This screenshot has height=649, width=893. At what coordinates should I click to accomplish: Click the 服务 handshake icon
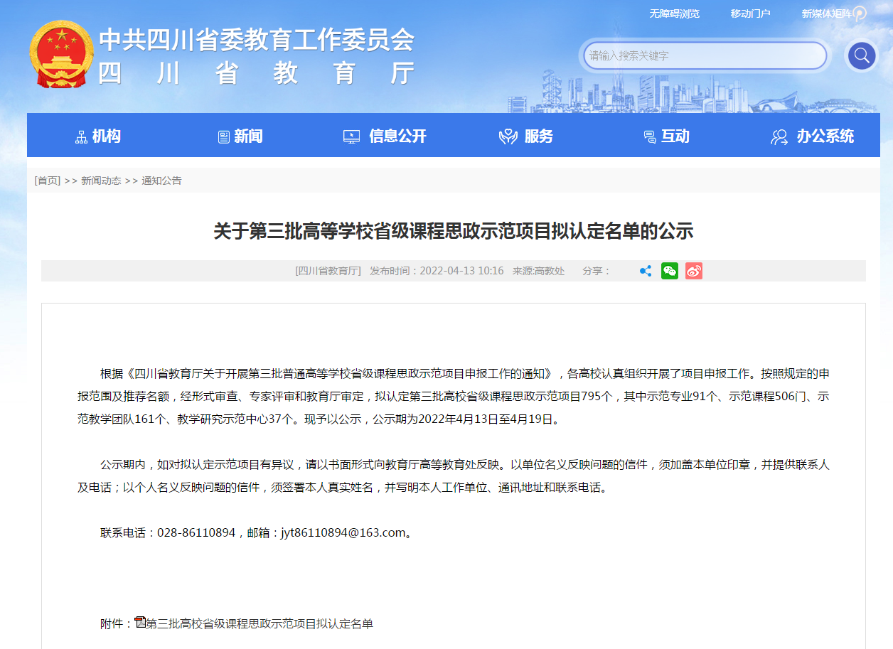coord(508,136)
